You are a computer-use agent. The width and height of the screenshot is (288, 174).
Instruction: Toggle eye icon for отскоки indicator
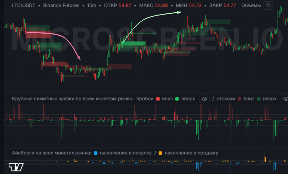[x=285, y=99]
